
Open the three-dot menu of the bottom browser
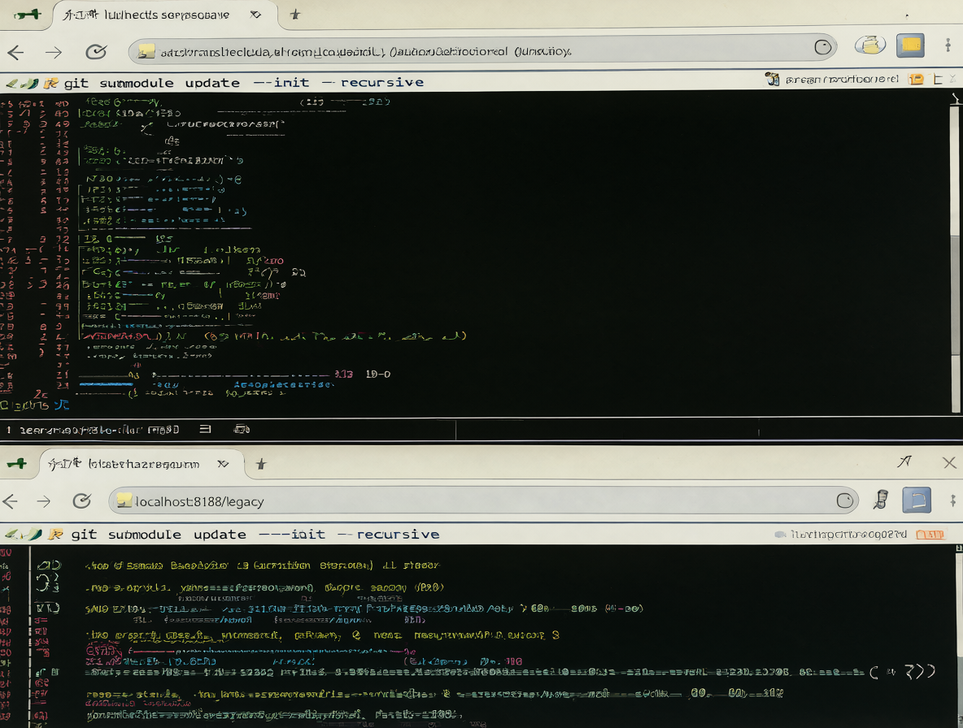(x=952, y=500)
